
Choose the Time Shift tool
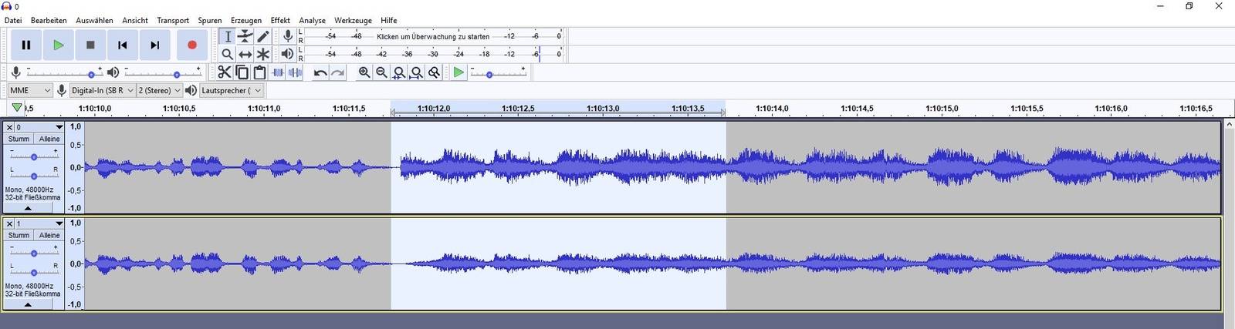(245, 54)
